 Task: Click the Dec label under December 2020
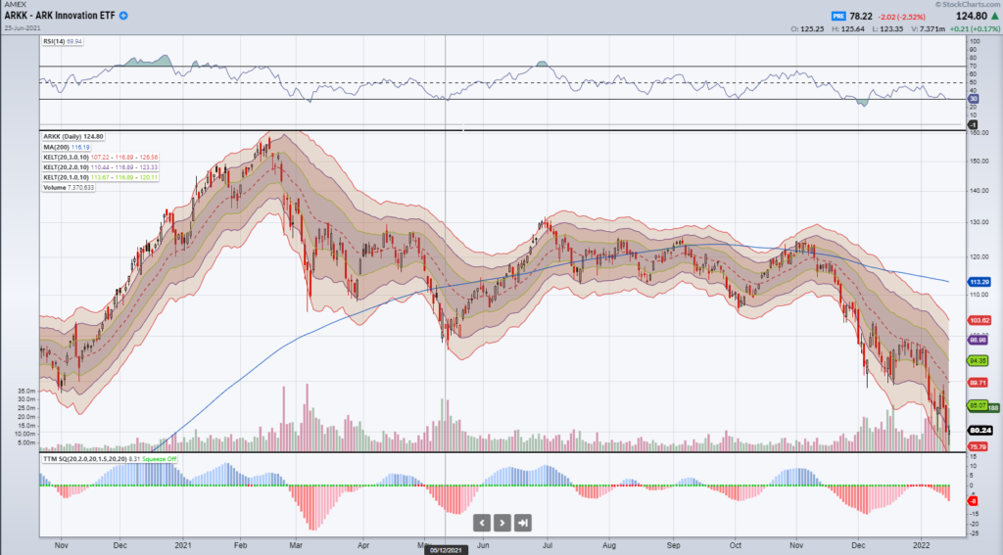click(x=119, y=545)
